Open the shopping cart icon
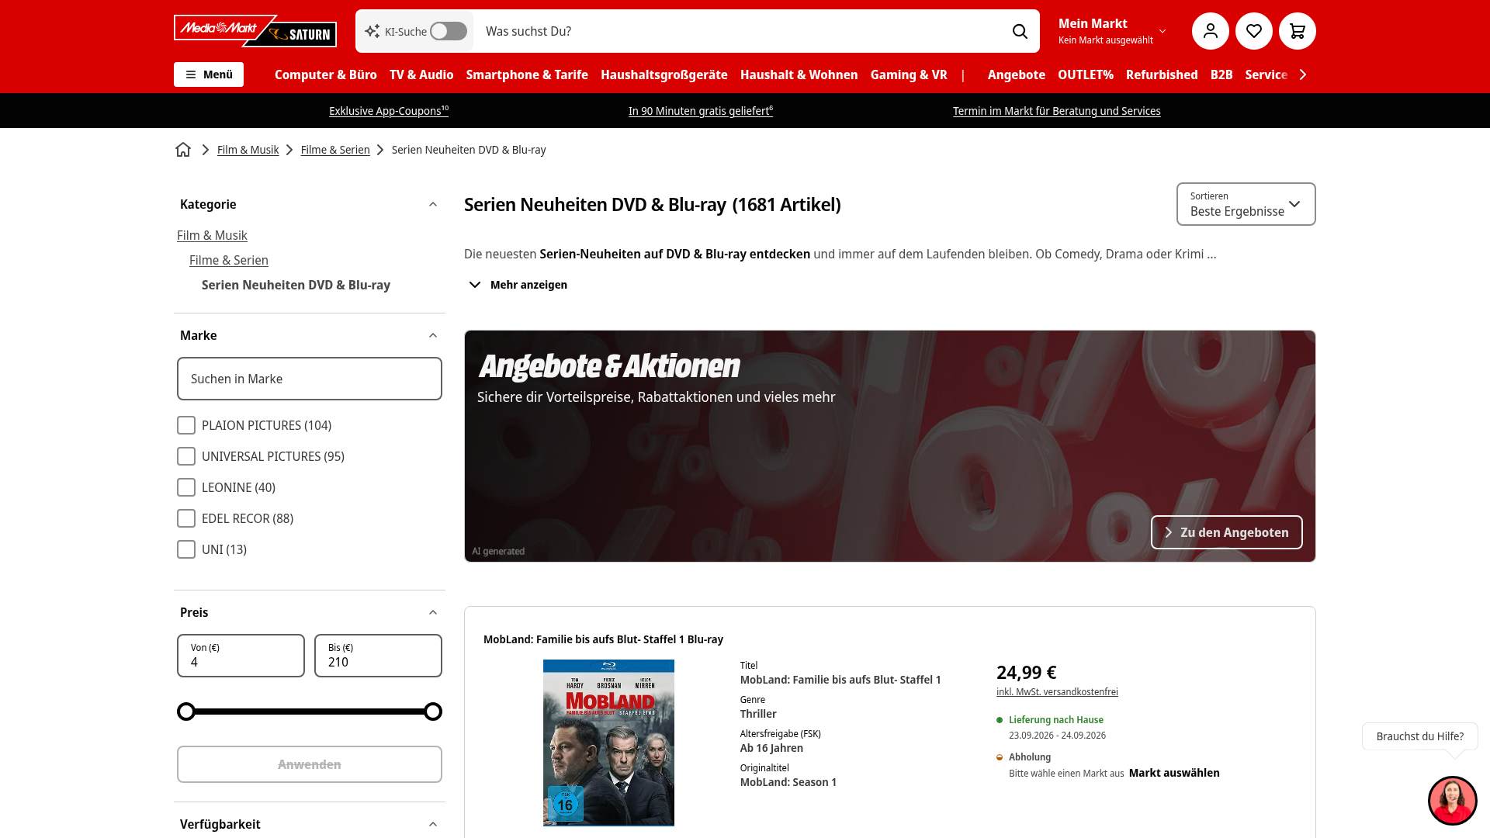 tap(1297, 31)
